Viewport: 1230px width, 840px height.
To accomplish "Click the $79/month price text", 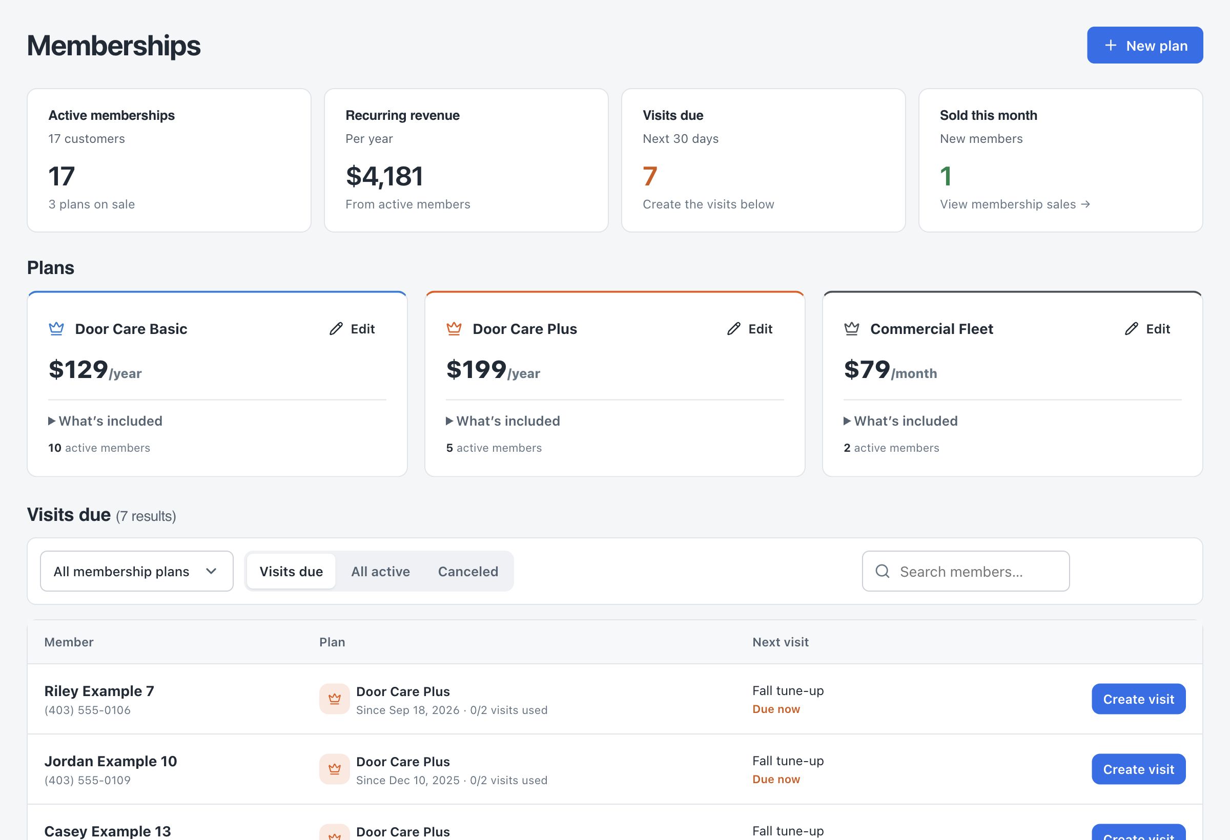I will point(890,369).
